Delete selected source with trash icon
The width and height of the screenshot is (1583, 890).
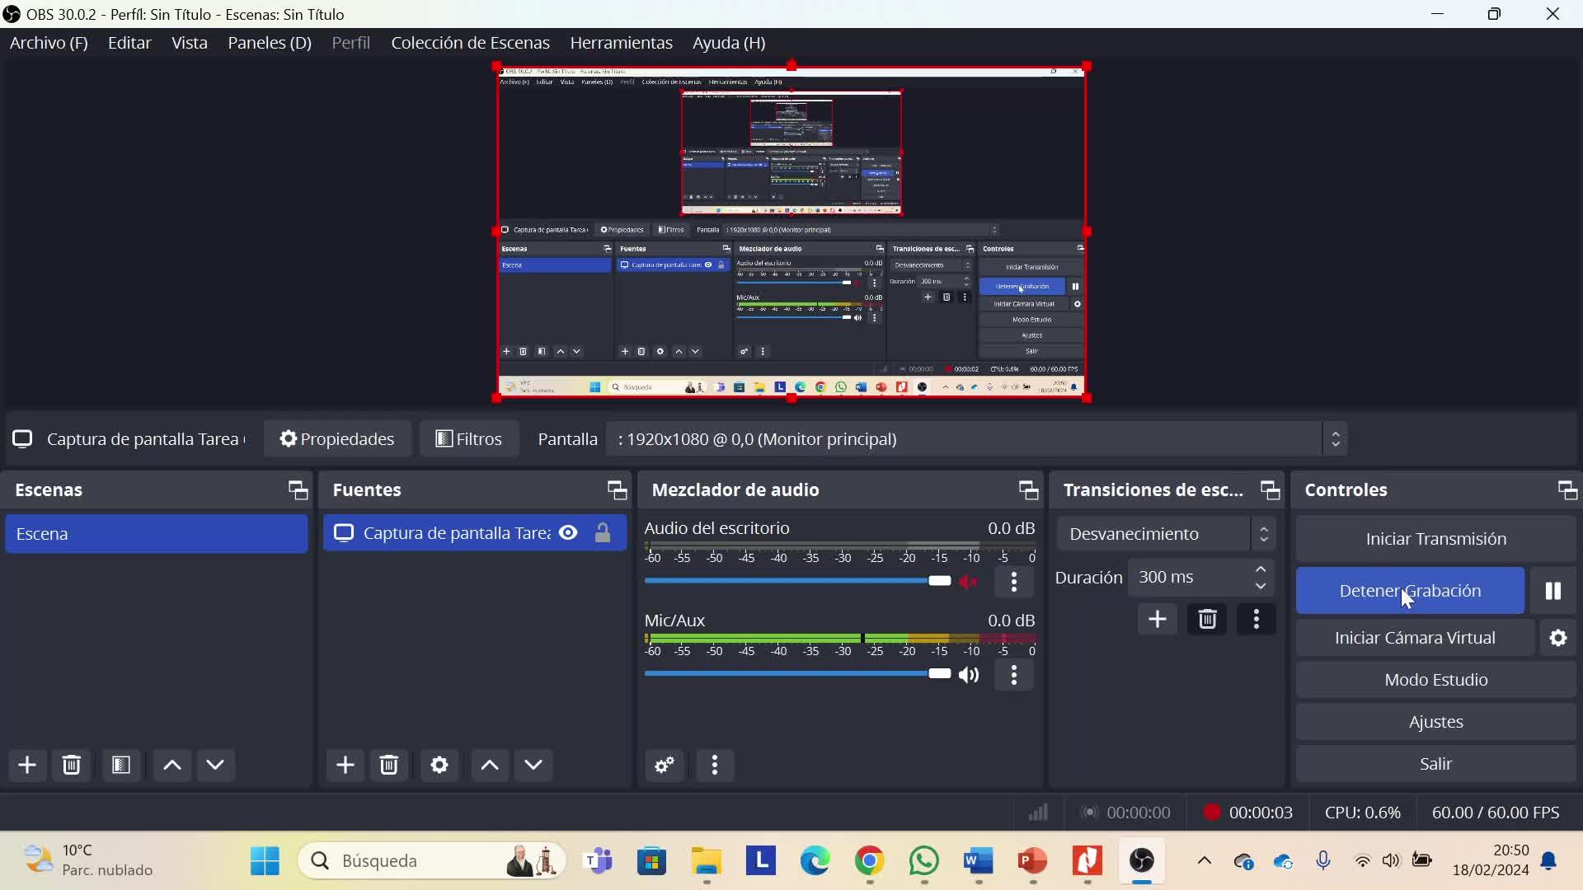click(x=389, y=766)
